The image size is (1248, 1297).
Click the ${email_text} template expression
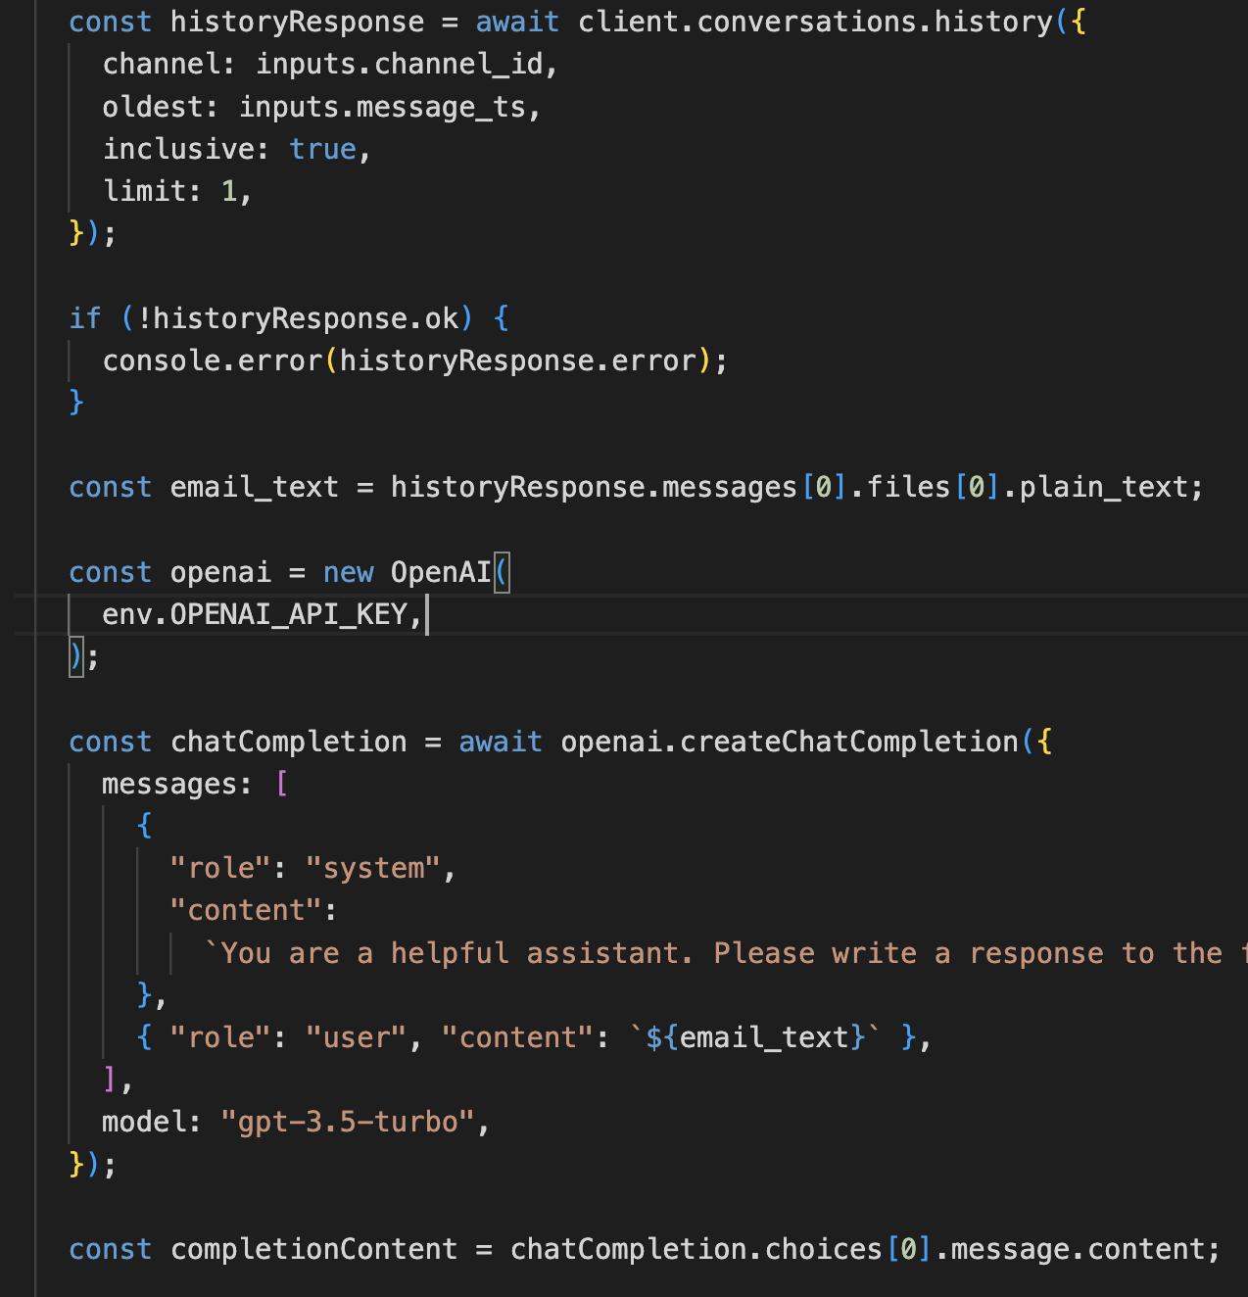[755, 1037]
